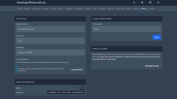Click the Reinstall Server button
Image resolution: width=177 pixels, height=99 pixels.
[152, 66]
